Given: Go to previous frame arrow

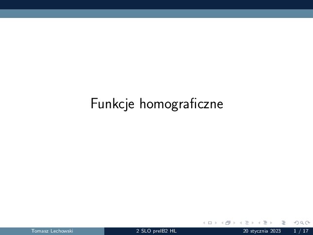Looking at the screenshot, I should tap(222, 223).
